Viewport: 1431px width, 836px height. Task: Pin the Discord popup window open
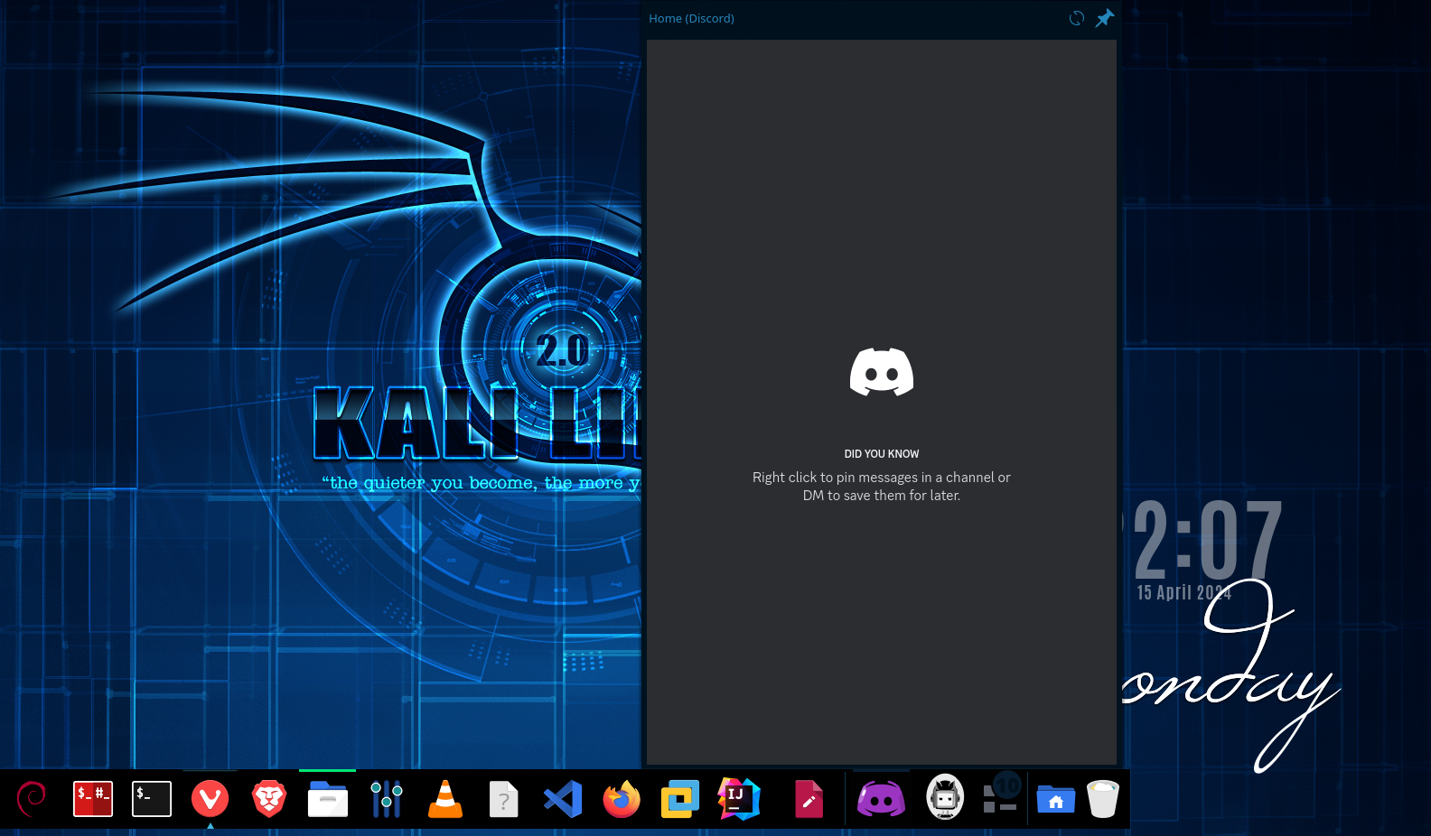(x=1104, y=18)
